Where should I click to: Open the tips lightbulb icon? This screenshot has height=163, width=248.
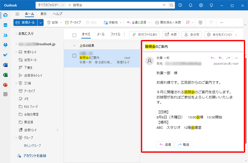click(x=211, y=5)
